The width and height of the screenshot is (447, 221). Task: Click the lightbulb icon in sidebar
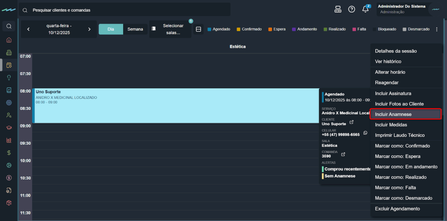(x=9, y=77)
